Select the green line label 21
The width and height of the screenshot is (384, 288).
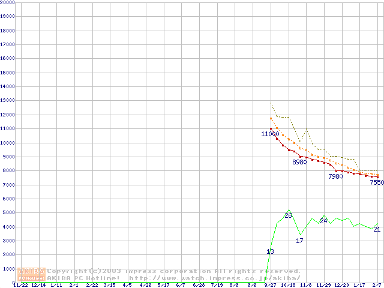377,230
